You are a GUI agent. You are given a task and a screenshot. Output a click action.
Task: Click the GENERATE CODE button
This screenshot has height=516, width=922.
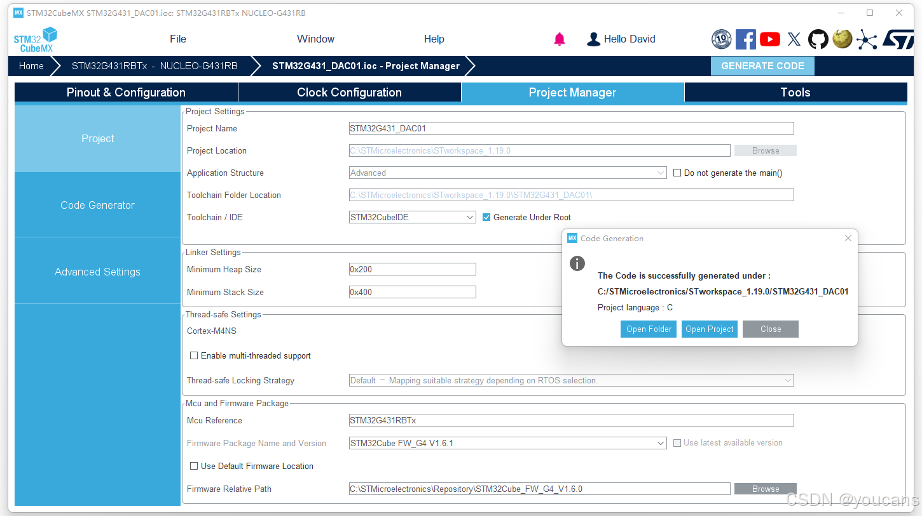[x=762, y=66]
